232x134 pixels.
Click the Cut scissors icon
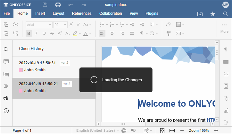coord(16,24)
